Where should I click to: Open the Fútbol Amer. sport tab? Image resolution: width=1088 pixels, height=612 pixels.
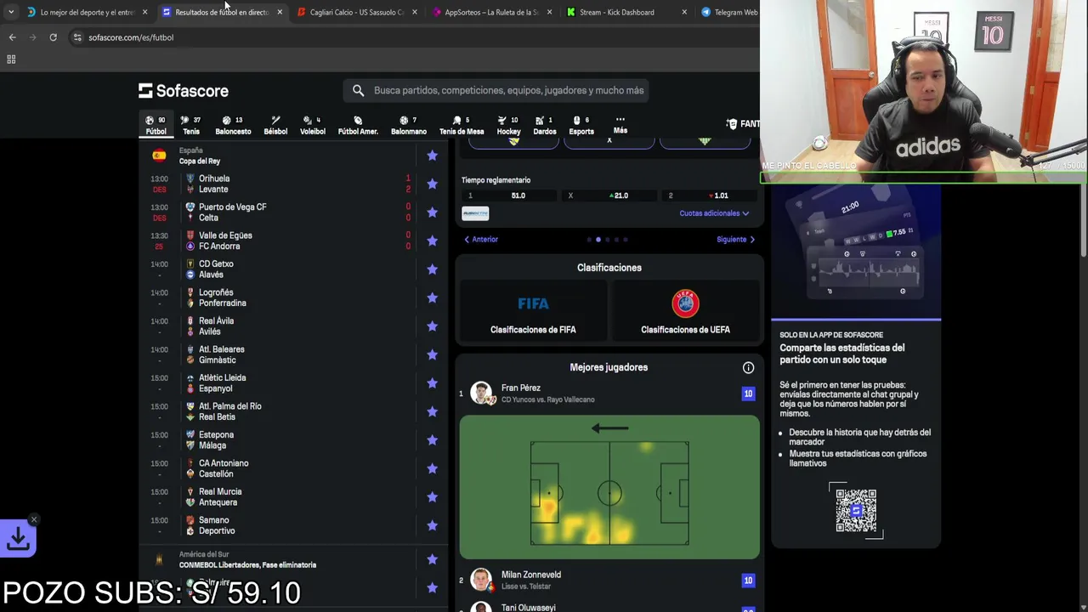click(x=358, y=125)
